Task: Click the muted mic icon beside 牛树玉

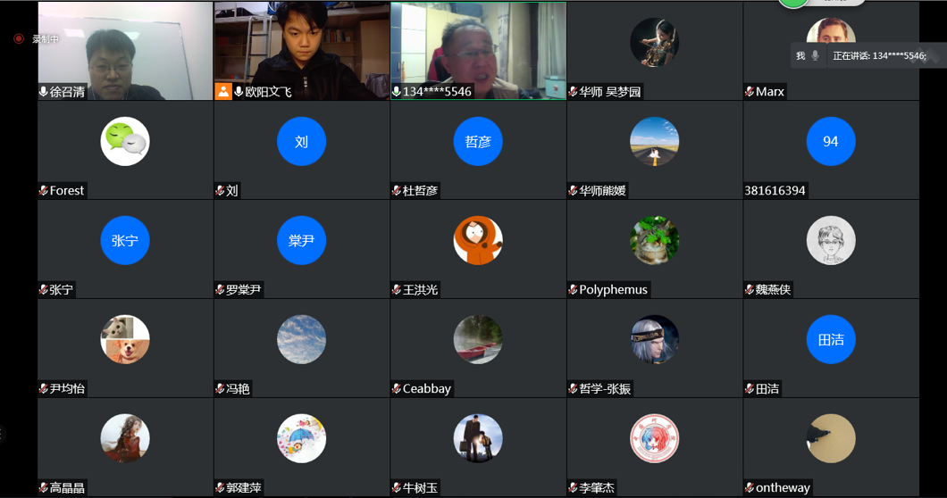Action: pos(397,488)
